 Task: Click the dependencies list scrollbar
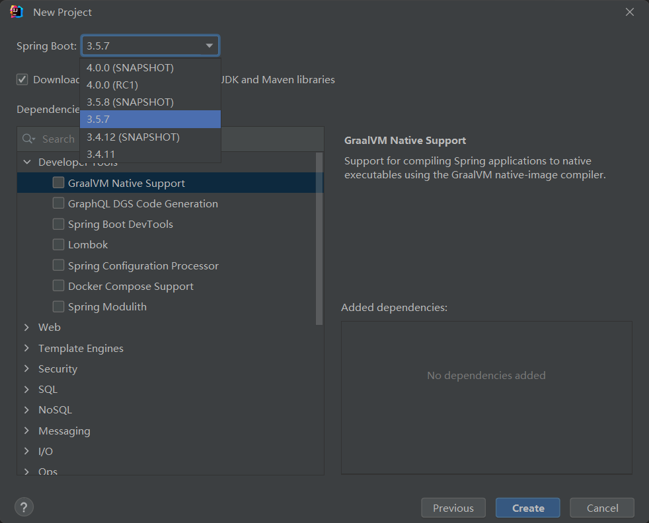319,238
